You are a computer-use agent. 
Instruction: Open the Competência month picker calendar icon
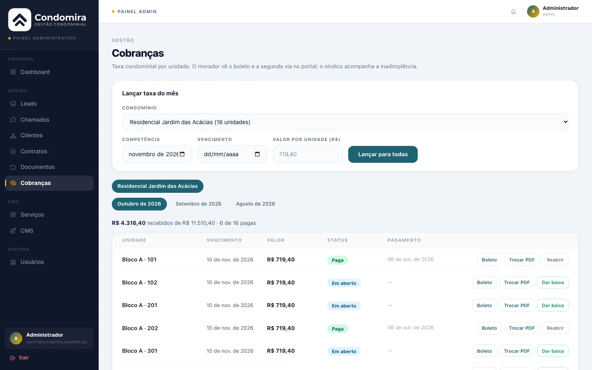(182, 154)
